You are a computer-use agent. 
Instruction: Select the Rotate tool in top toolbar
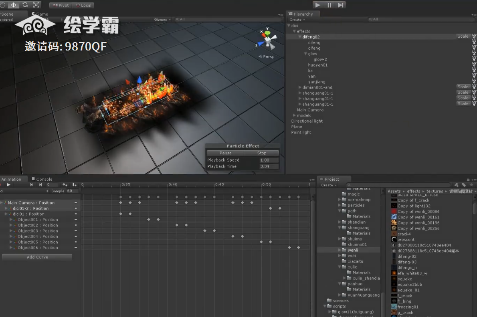click(x=25, y=5)
